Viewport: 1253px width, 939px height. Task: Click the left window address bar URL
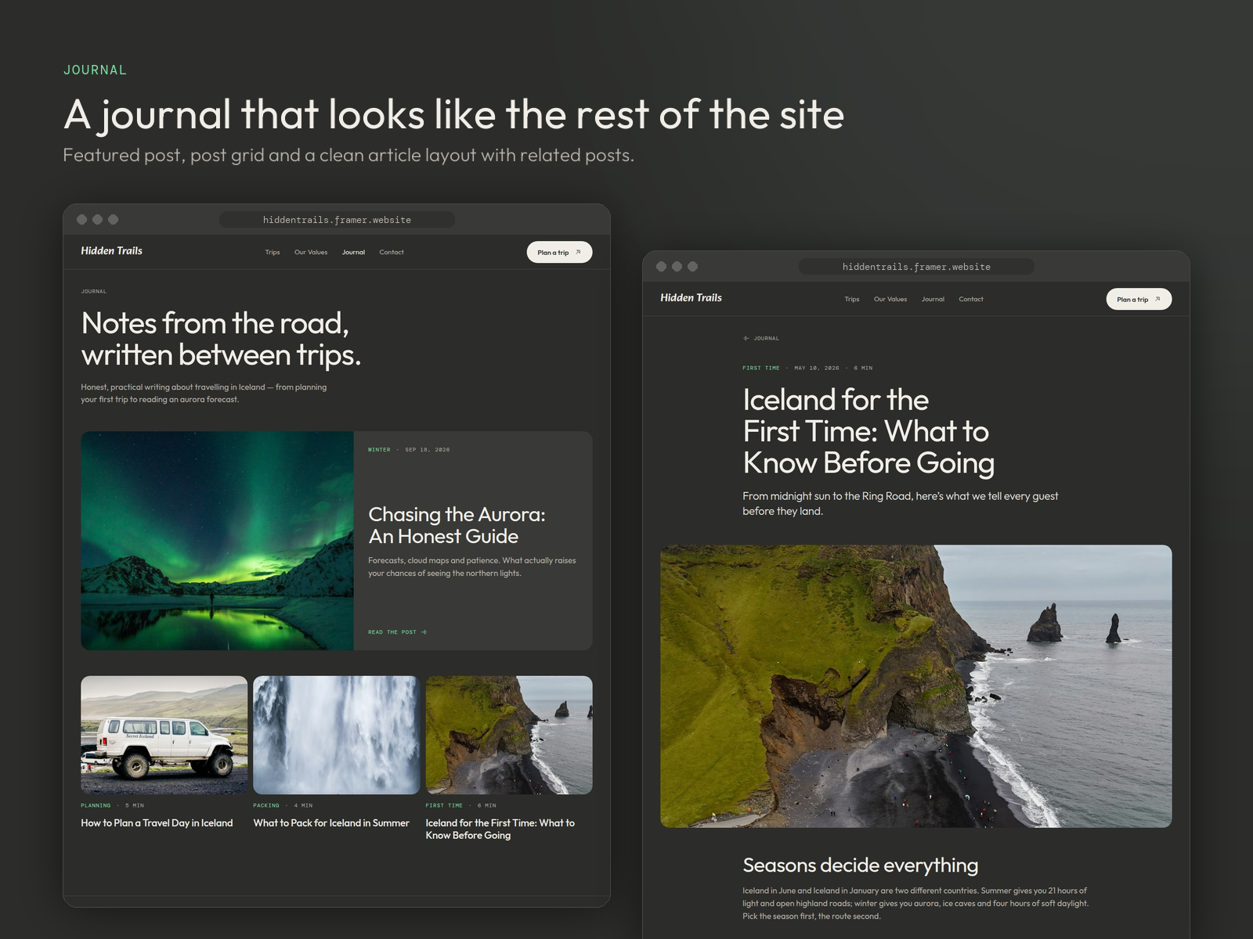click(x=337, y=220)
